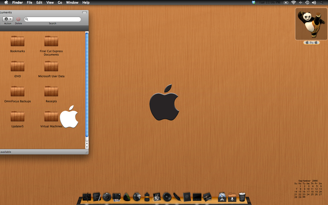The image size is (328, 205).
Task: Open the Applications stack in the dock
Action: point(222,197)
